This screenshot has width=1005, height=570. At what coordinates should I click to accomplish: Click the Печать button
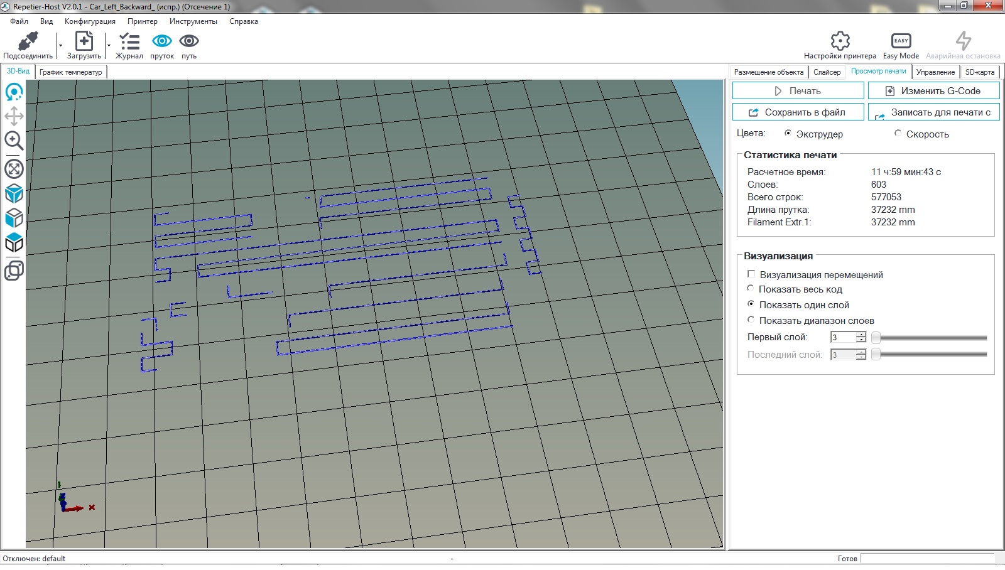coord(798,91)
